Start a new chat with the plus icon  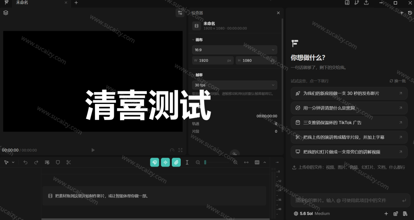coord(401,13)
